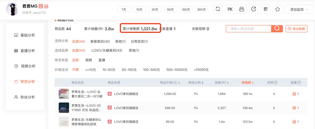Set price range to 50-100元
Image resolution: width=315 pixels, height=129 pixels.
(x=129, y=70)
